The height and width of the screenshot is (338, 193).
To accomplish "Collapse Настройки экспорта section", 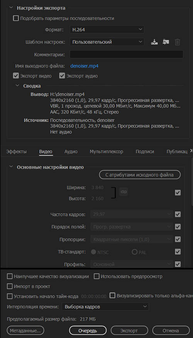I will point(11,8).
